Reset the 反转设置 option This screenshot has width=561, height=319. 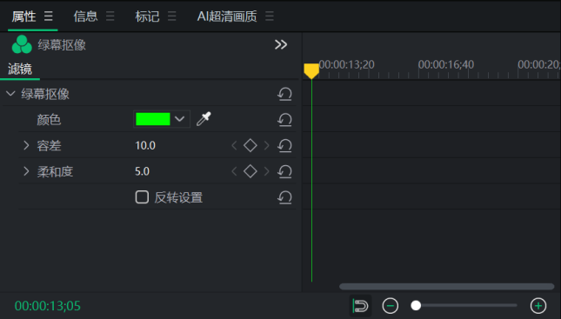click(284, 197)
